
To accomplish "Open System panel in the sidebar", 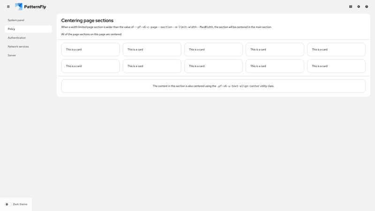I will point(16,20).
